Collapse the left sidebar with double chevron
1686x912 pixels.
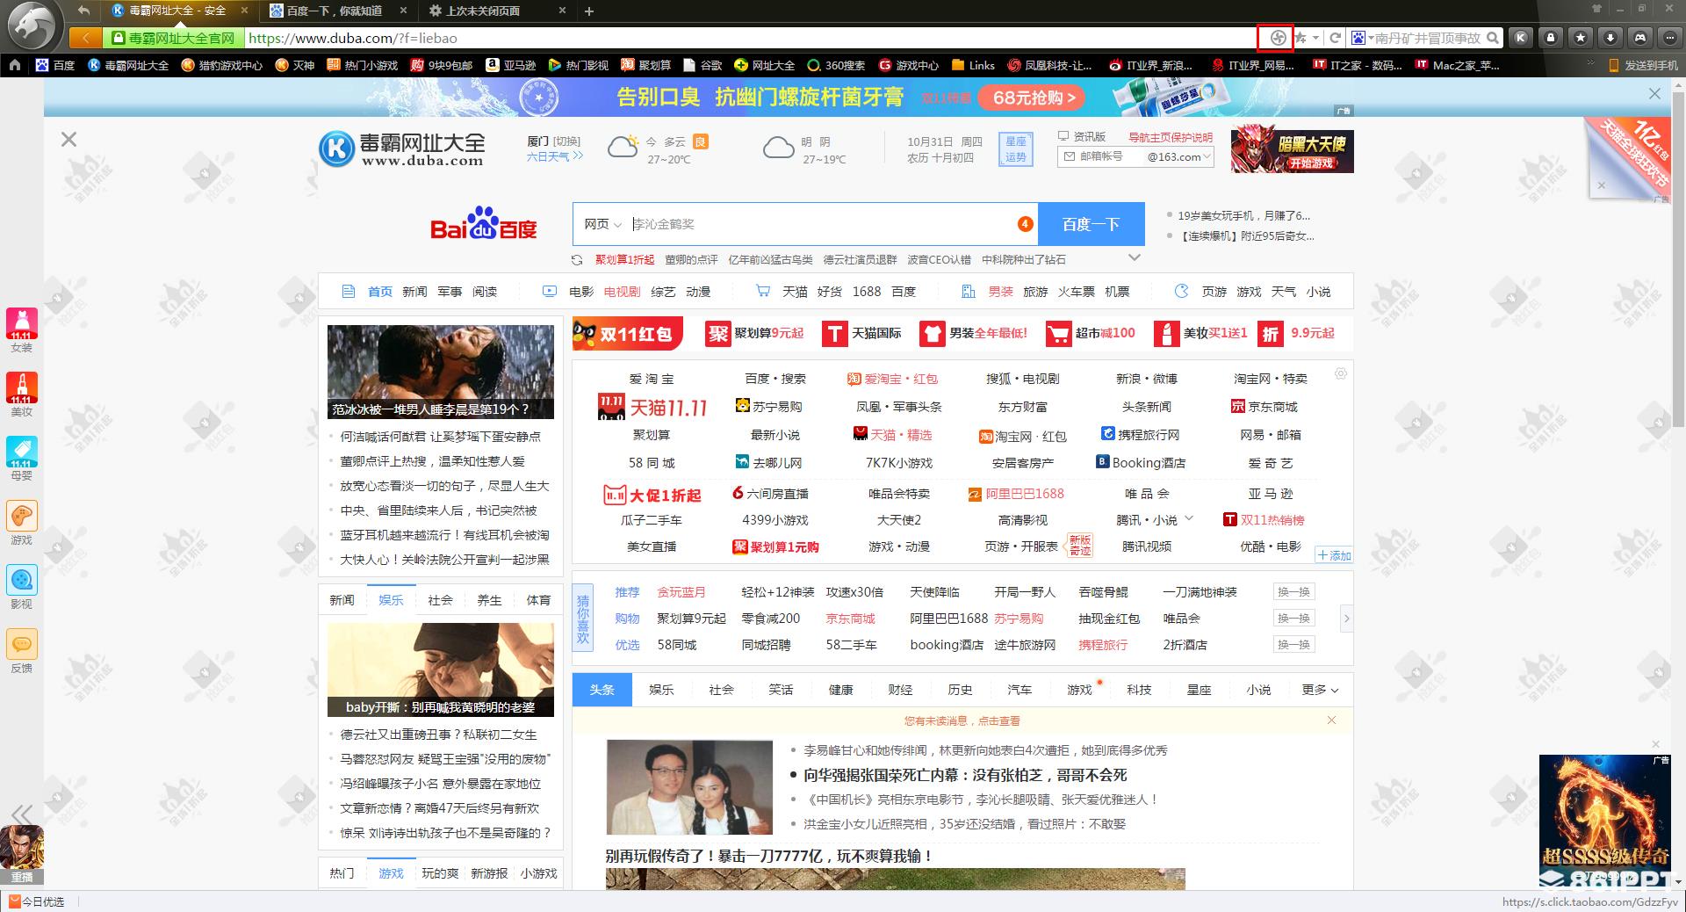tap(22, 814)
